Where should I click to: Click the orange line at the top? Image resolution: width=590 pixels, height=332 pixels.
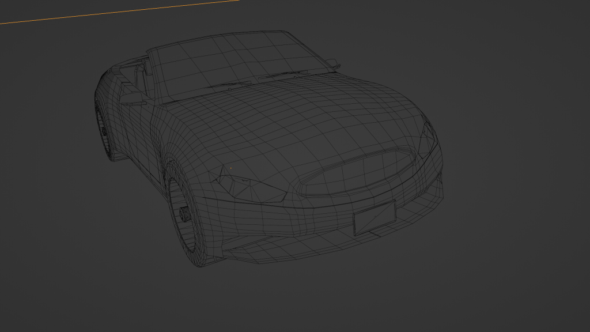click(x=115, y=12)
